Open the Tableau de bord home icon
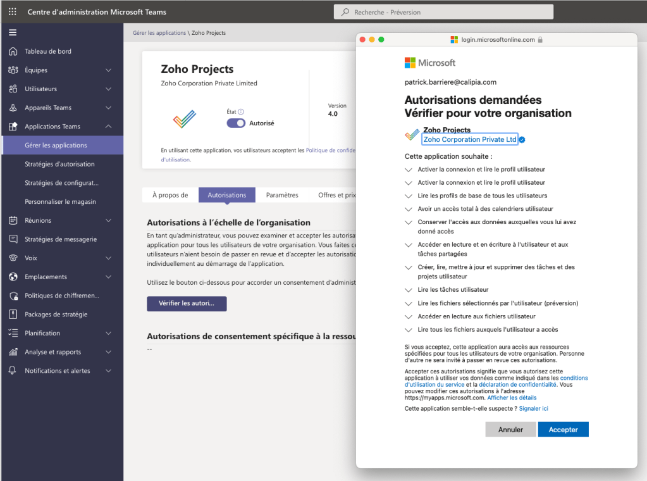The image size is (647, 481). pyautogui.click(x=13, y=51)
